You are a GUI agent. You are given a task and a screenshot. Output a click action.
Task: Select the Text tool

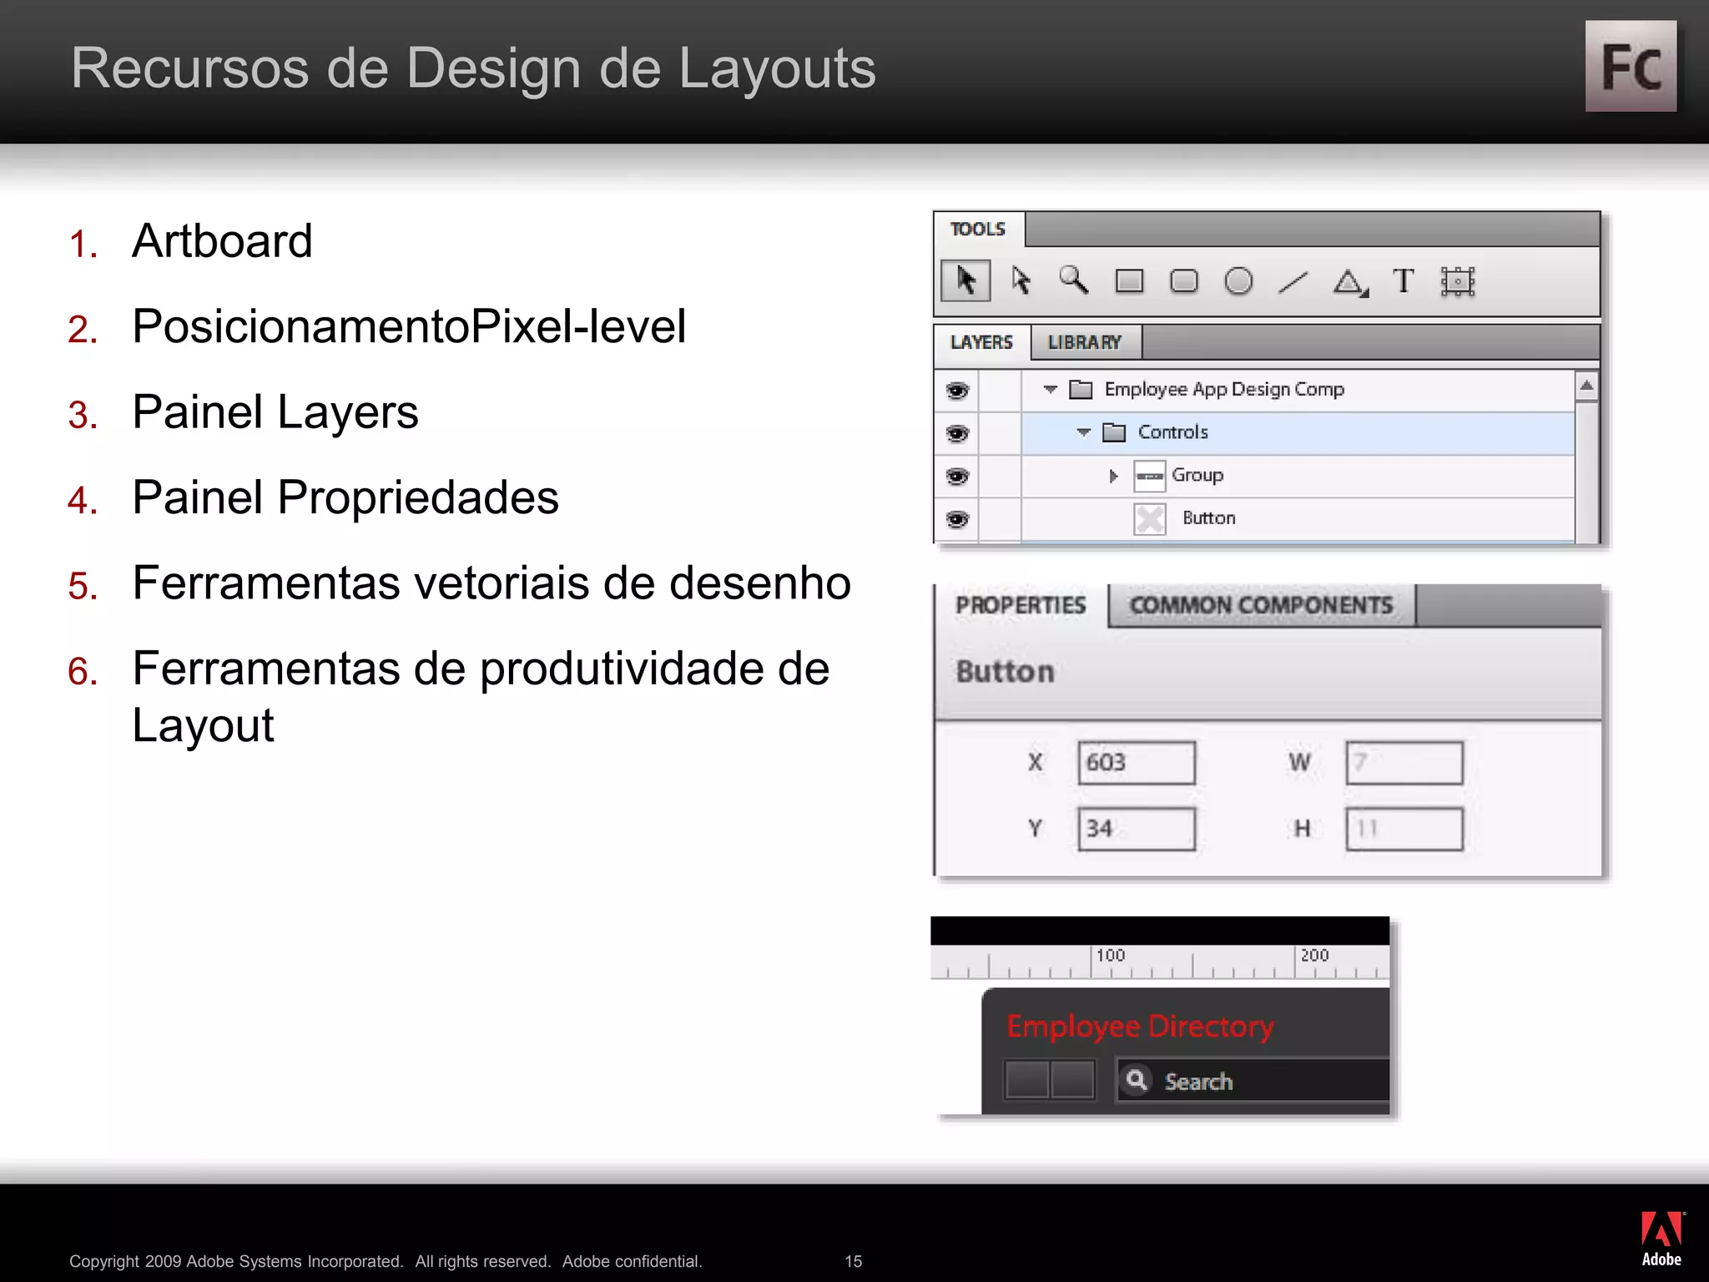1404,281
